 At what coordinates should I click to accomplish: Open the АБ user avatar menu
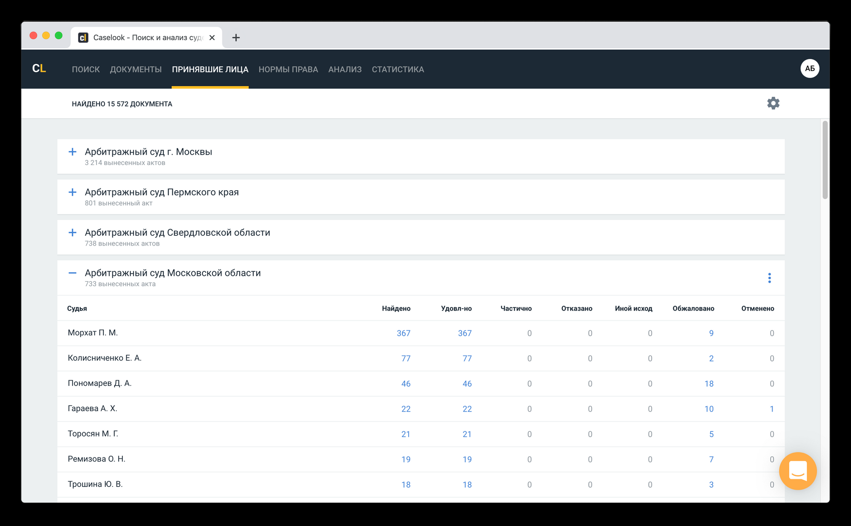coord(810,69)
